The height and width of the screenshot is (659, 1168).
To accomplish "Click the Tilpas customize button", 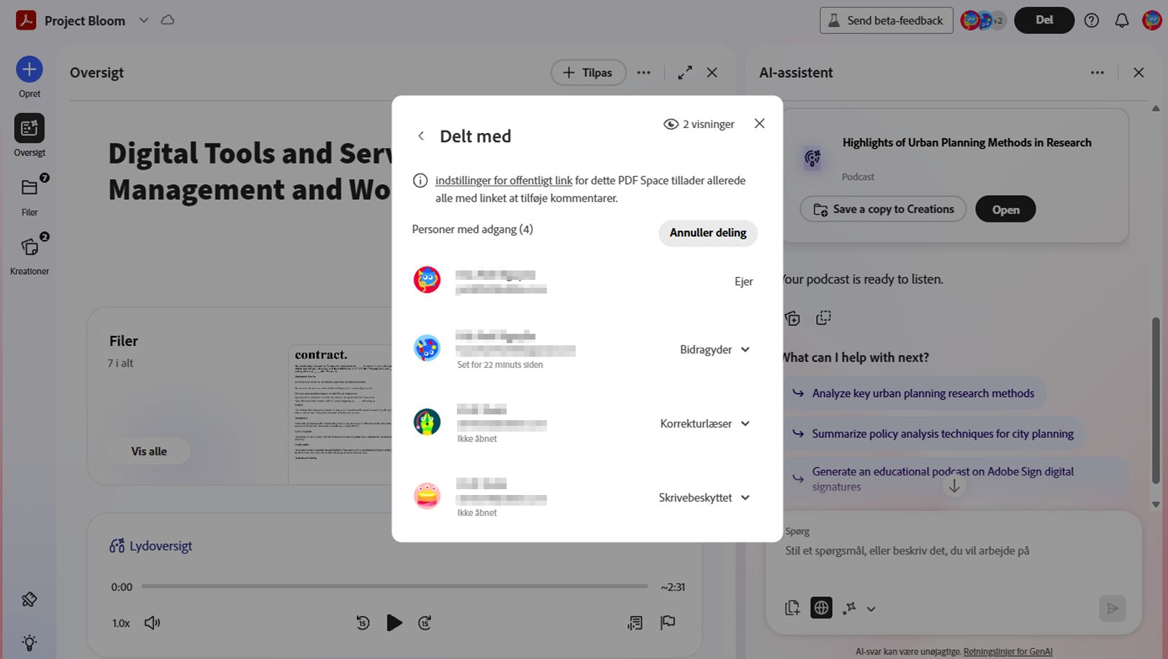I will [x=588, y=73].
